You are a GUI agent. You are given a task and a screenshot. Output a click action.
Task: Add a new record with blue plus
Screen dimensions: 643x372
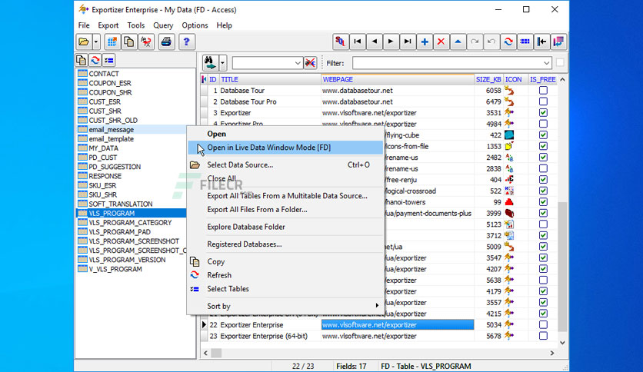425,42
